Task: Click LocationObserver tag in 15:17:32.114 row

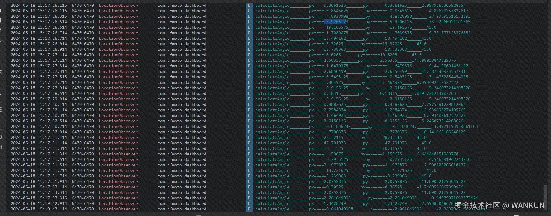Action: [118, 187]
